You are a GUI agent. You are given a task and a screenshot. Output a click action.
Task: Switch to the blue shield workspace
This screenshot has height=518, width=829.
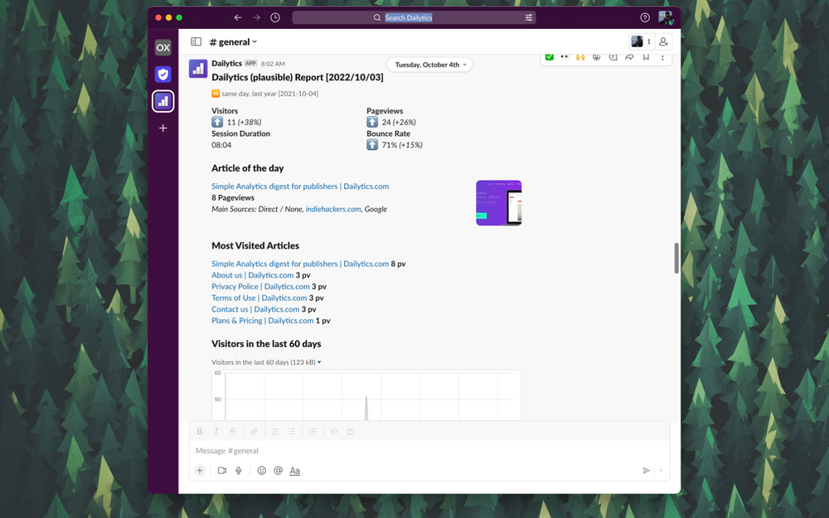click(162, 75)
